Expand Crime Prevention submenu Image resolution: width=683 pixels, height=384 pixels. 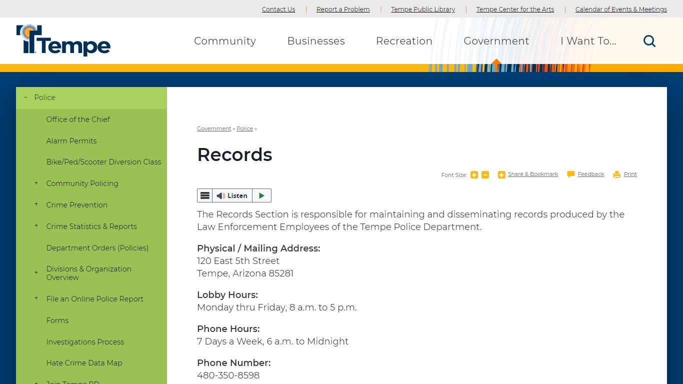coord(36,204)
